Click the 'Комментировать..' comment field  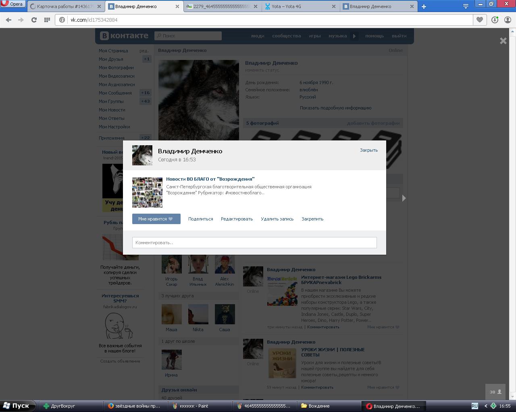click(x=254, y=243)
